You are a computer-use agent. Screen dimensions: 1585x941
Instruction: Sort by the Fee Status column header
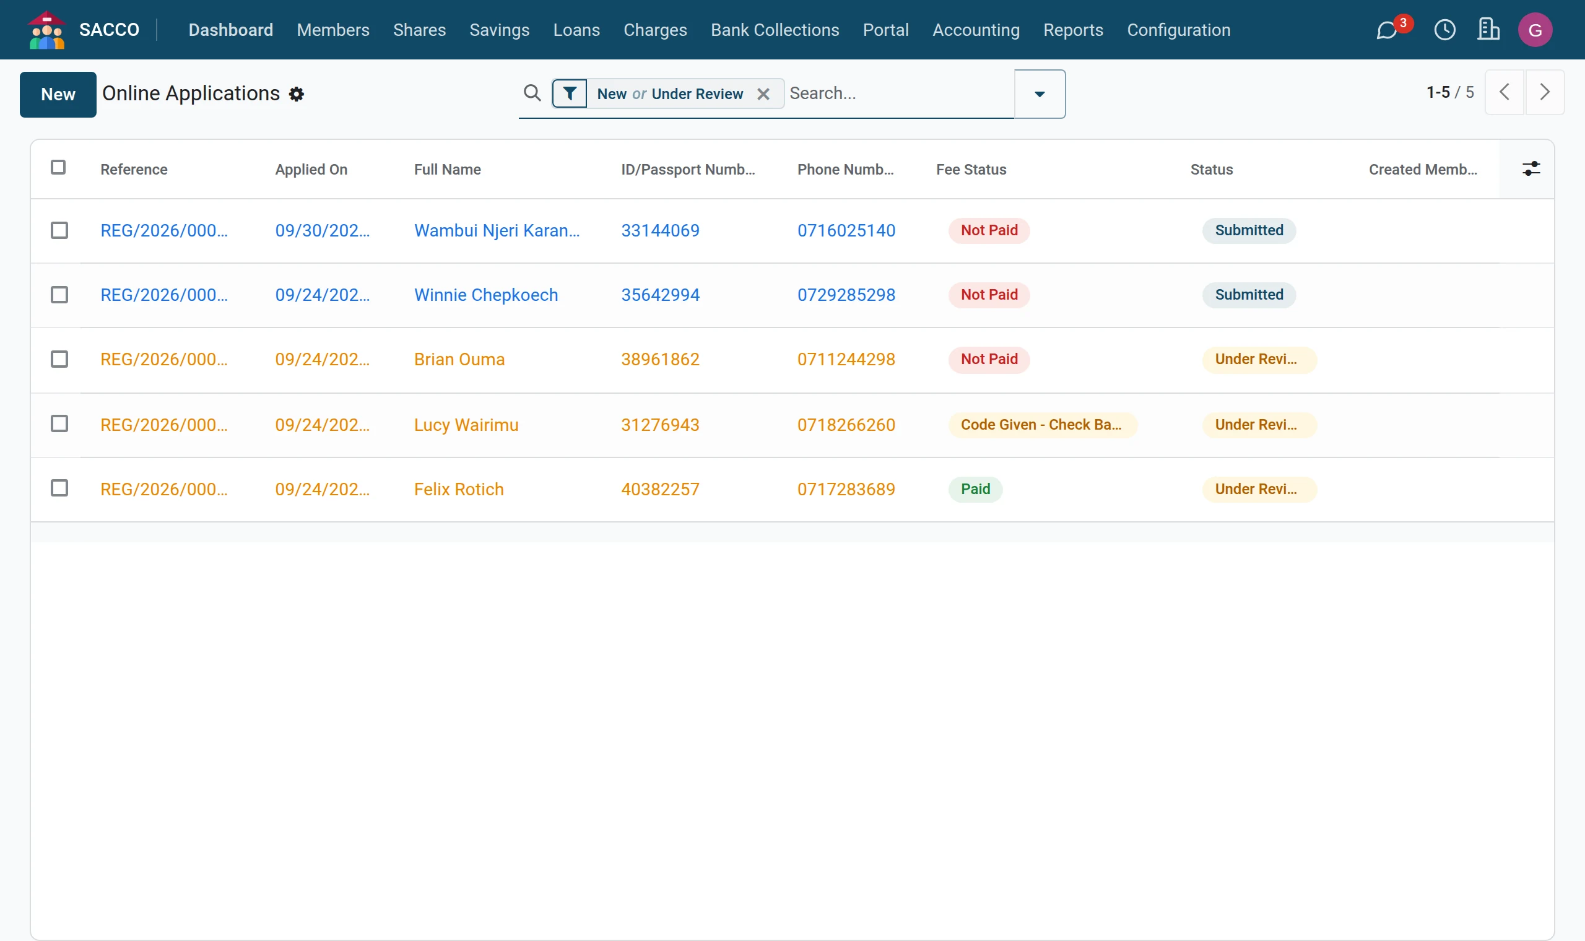971,169
